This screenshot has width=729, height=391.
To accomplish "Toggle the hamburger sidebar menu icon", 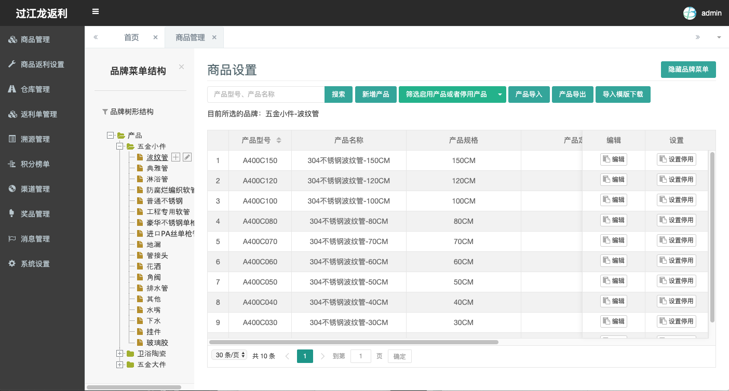I will (x=96, y=11).
